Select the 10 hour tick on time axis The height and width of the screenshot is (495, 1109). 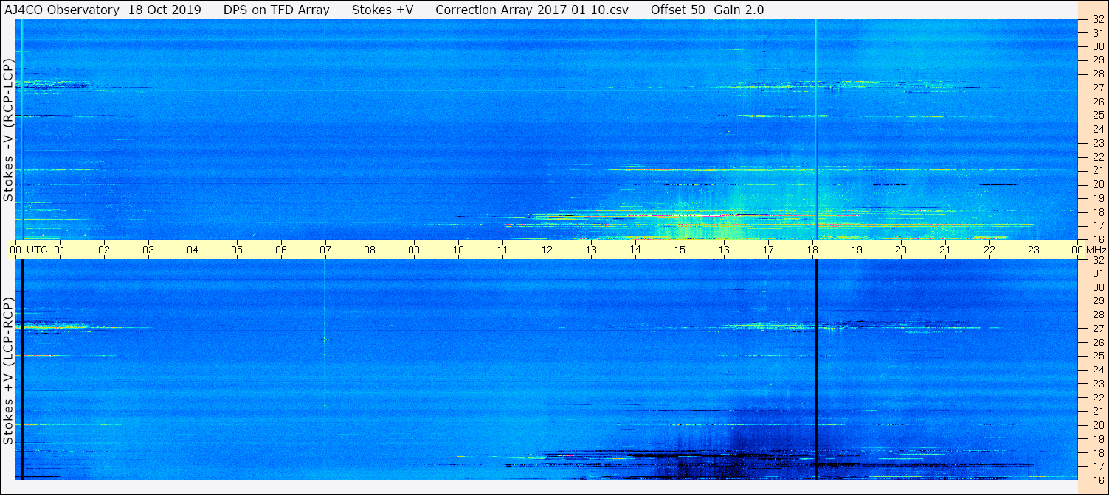458,250
